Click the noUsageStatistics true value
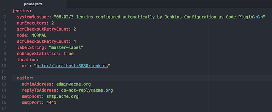 click(69, 54)
